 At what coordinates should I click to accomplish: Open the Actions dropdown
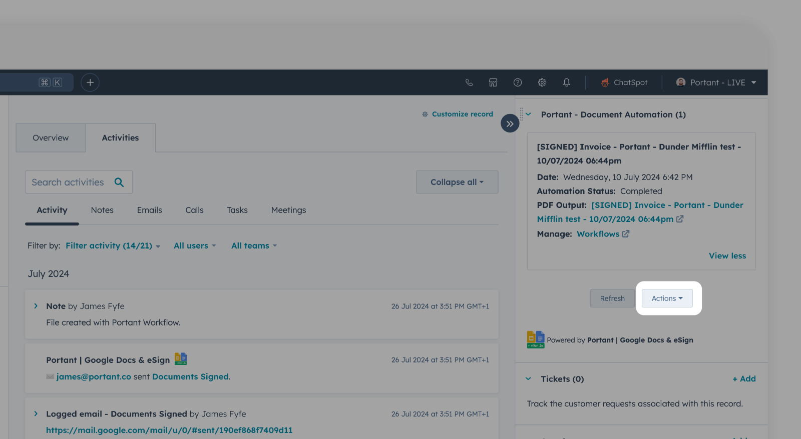(667, 298)
